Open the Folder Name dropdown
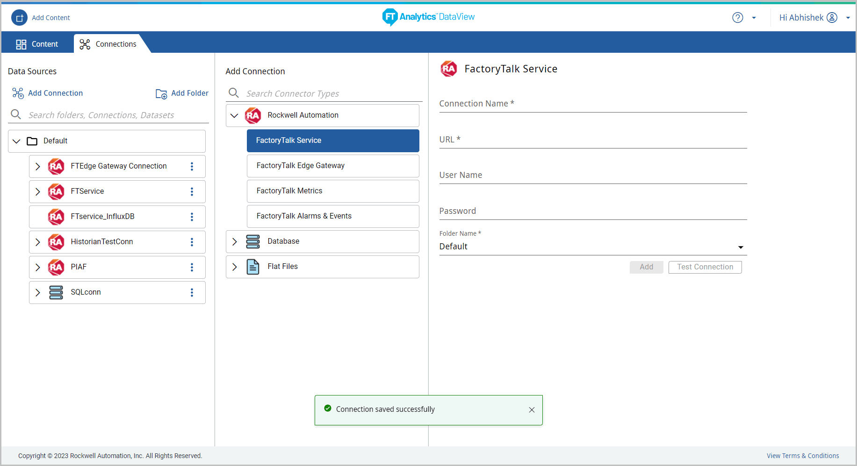Viewport: 857px width, 466px height. click(593, 247)
